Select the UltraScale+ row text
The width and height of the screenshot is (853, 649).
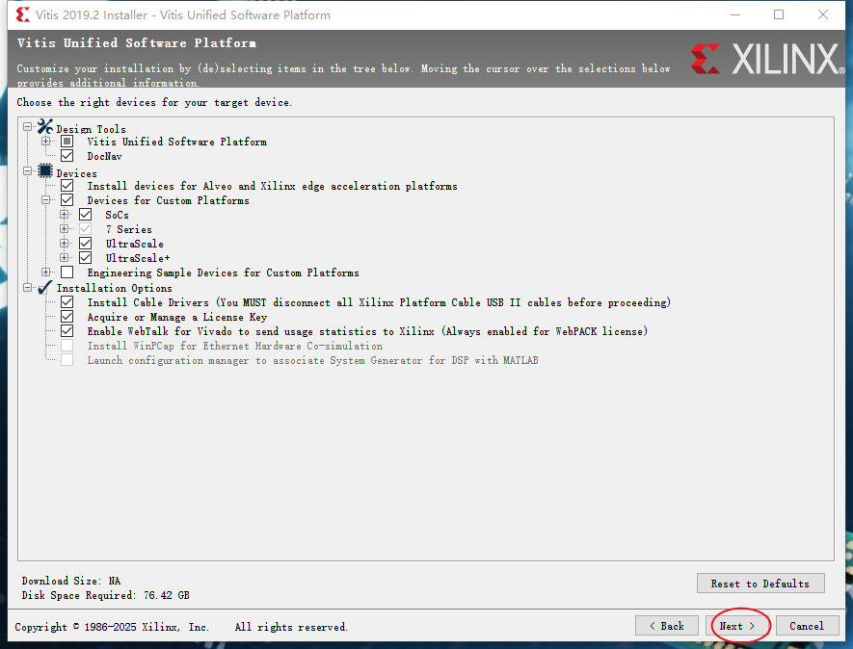point(138,258)
